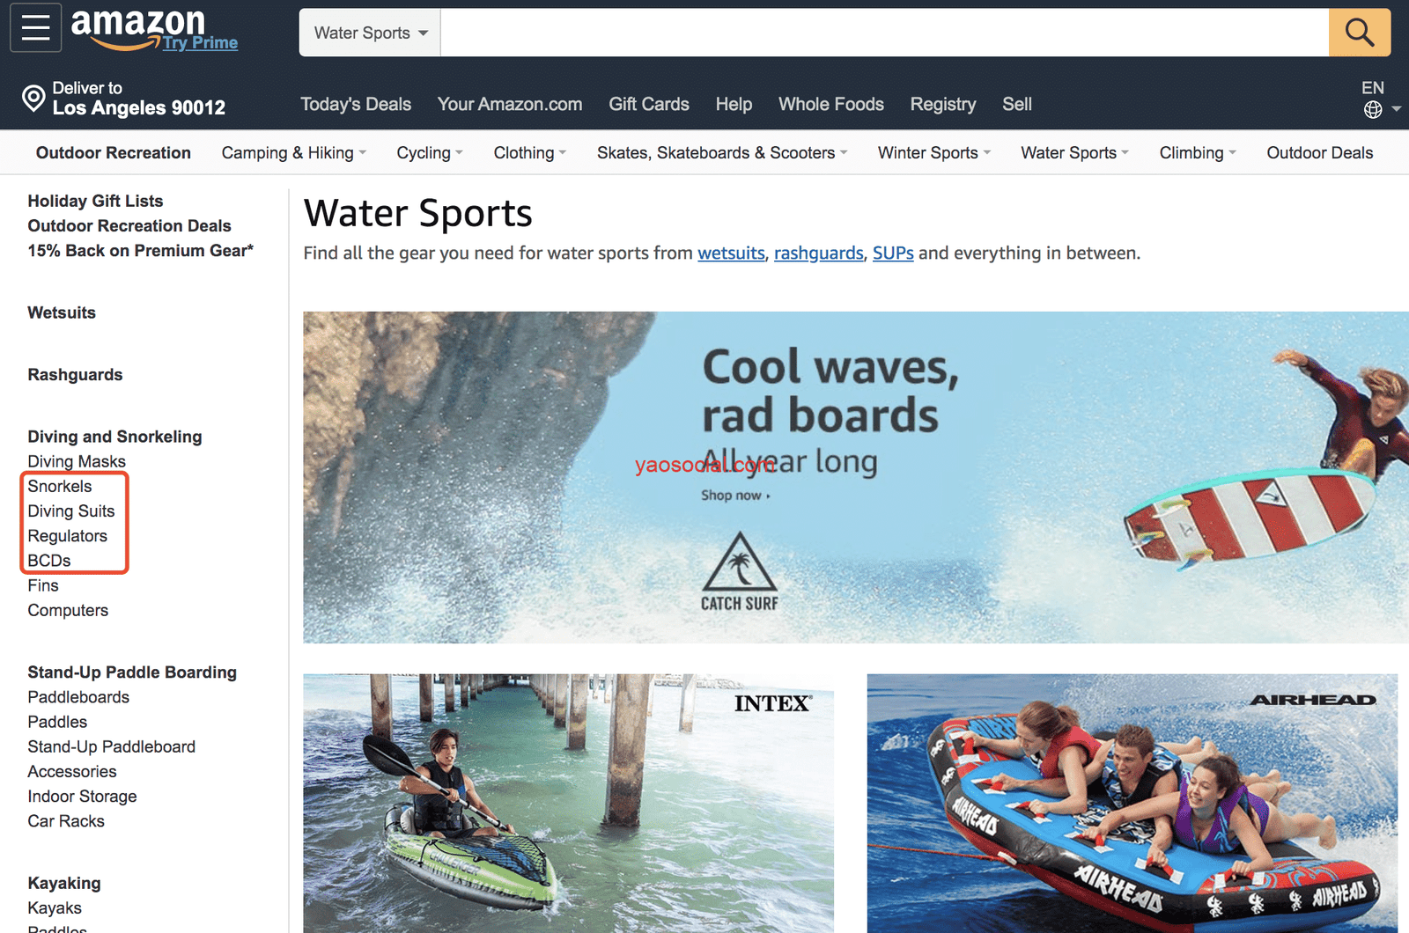
Task: Click the delivery location pin icon
Action: 33,99
